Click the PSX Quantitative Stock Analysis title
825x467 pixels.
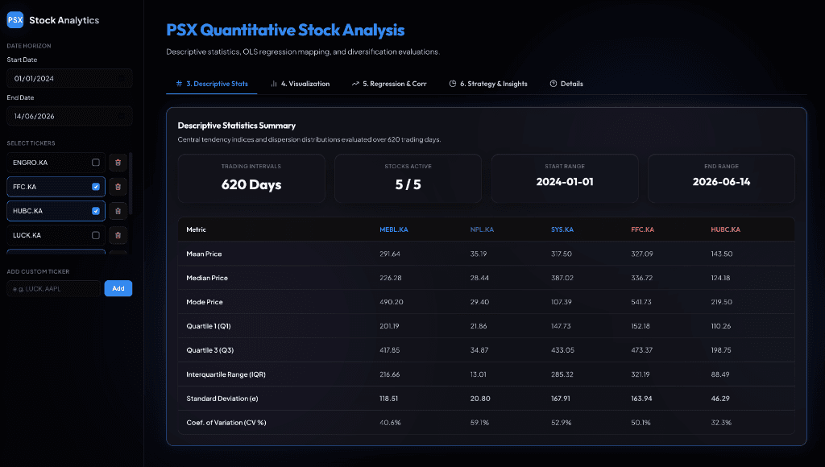[x=285, y=31]
